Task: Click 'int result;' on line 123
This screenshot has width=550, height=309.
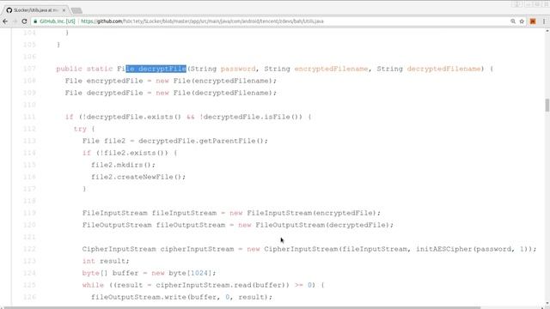Action: click(106, 261)
